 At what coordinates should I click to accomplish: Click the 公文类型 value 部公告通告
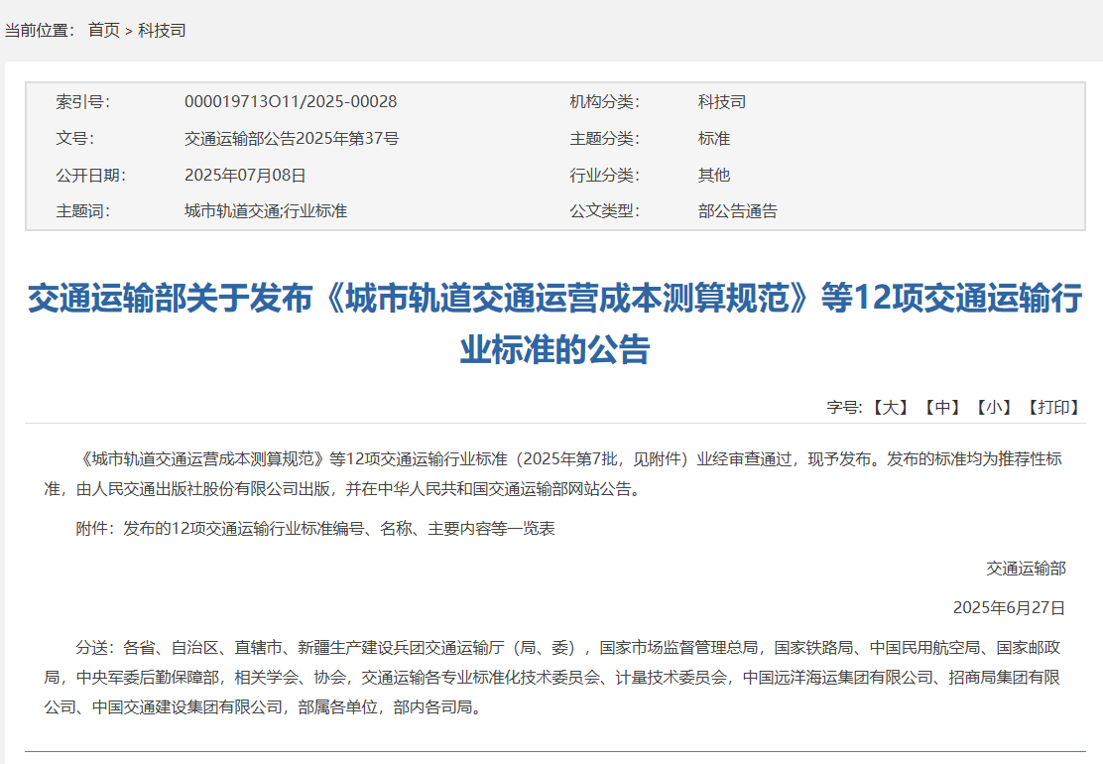[x=738, y=211]
